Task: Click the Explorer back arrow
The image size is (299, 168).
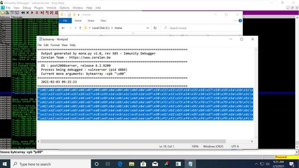Action: tap(63, 28)
